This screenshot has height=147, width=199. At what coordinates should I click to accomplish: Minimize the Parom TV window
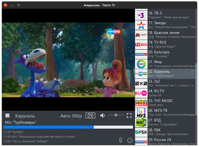pos(12,5)
